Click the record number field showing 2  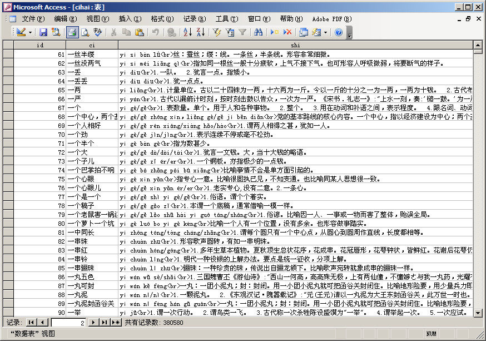point(68,323)
